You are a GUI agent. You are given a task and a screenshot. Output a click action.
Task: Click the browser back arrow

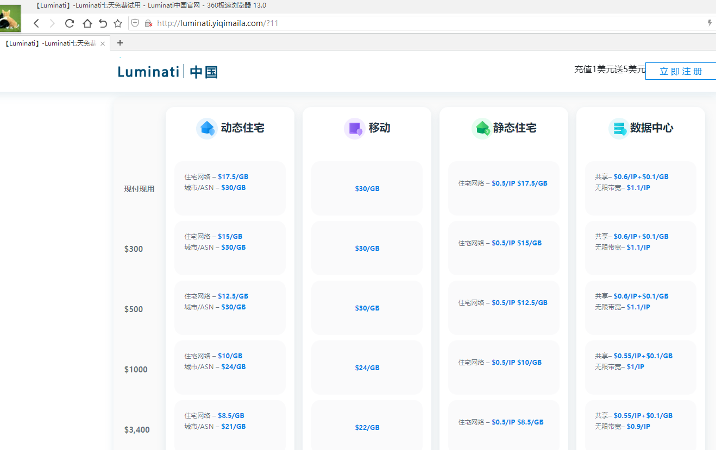36,23
